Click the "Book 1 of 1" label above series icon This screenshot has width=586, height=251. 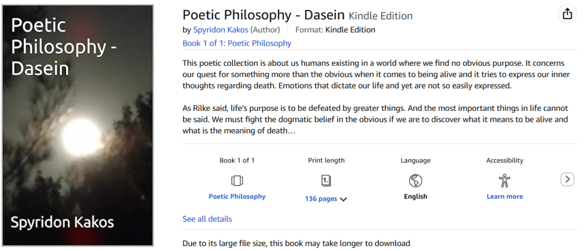(x=237, y=161)
